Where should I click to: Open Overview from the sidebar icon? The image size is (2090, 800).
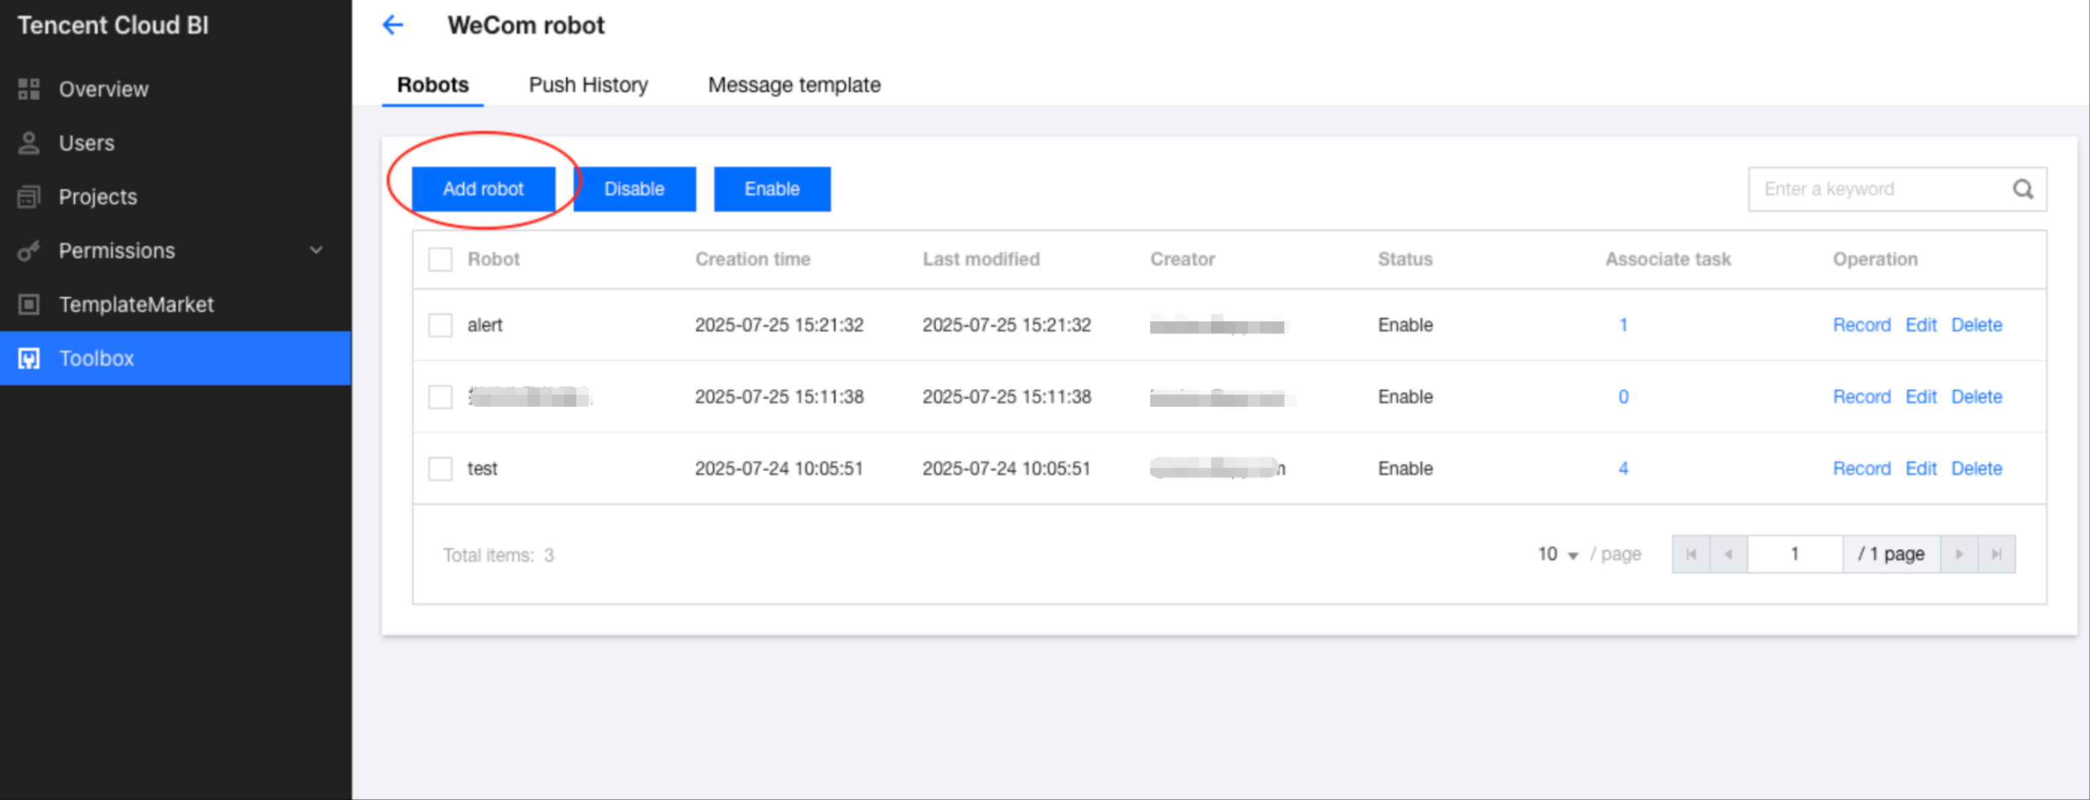coord(29,89)
